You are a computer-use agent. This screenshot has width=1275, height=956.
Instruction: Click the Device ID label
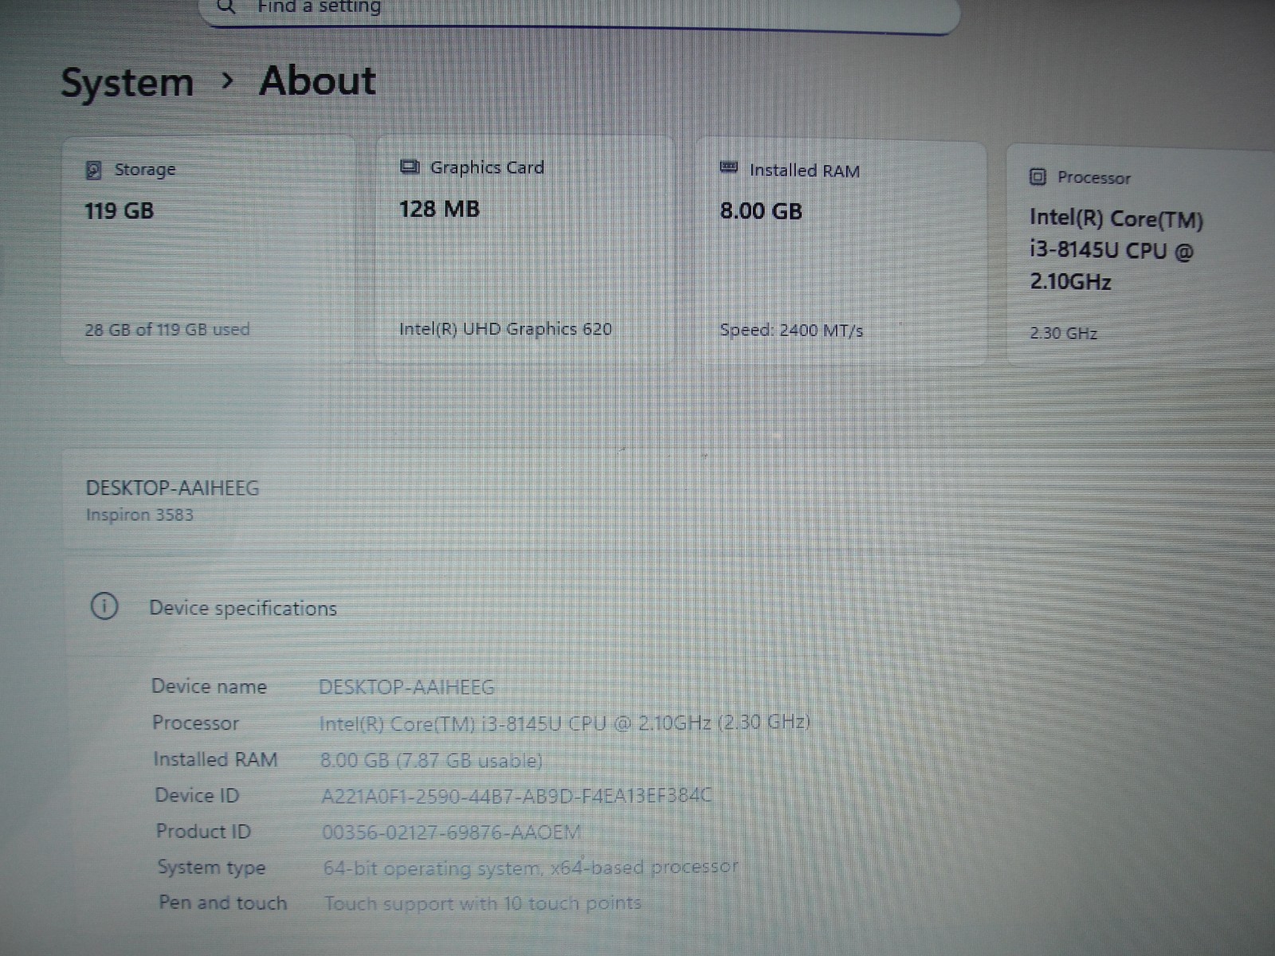click(197, 795)
